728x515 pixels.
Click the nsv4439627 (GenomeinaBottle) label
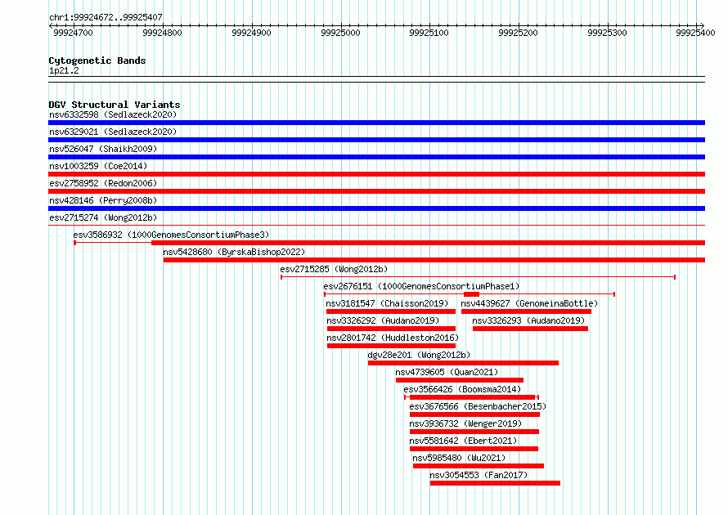(529, 303)
